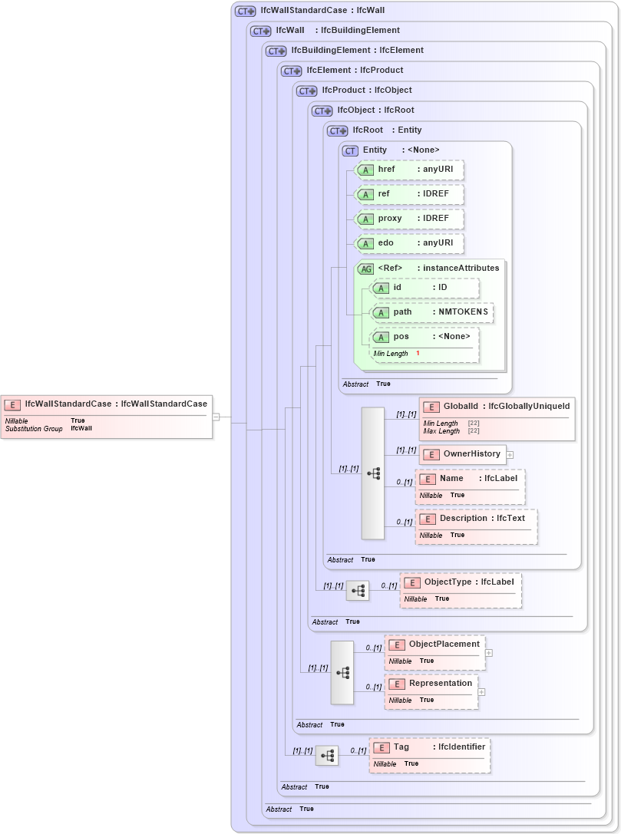Click the CT icon of the Entity complex type
The width and height of the screenshot is (621, 834).
point(349,150)
